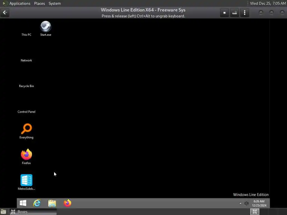Open File Explorer from the taskbar
The image size is (287, 215).
click(x=52, y=203)
